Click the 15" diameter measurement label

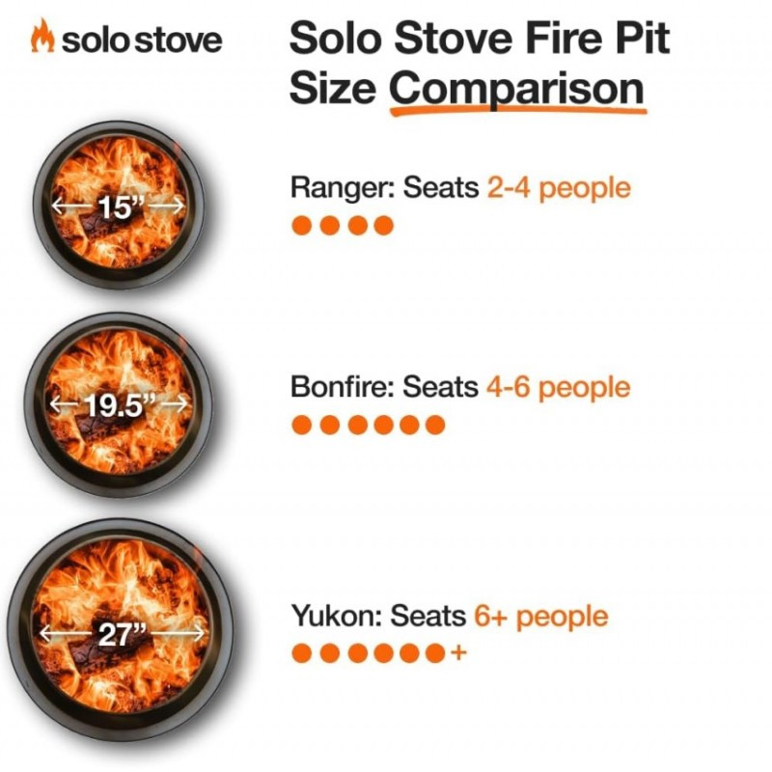[x=118, y=206]
